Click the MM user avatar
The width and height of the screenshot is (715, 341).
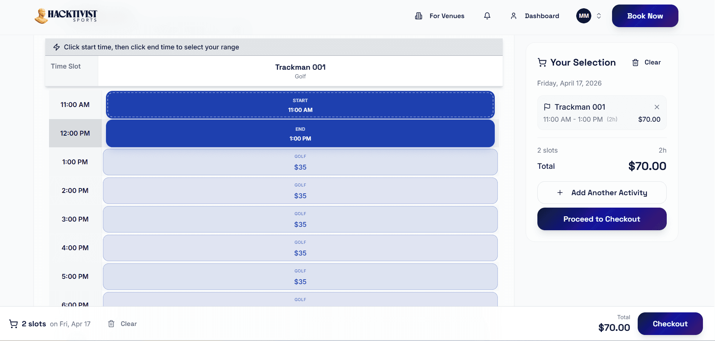tap(584, 16)
